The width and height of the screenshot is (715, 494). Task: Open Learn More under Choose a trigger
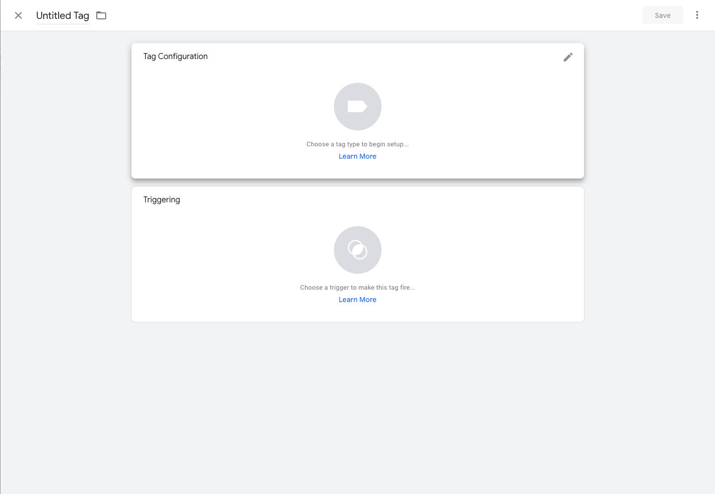(x=358, y=300)
